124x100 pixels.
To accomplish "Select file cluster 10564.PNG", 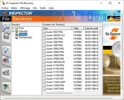I will (55, 52).
